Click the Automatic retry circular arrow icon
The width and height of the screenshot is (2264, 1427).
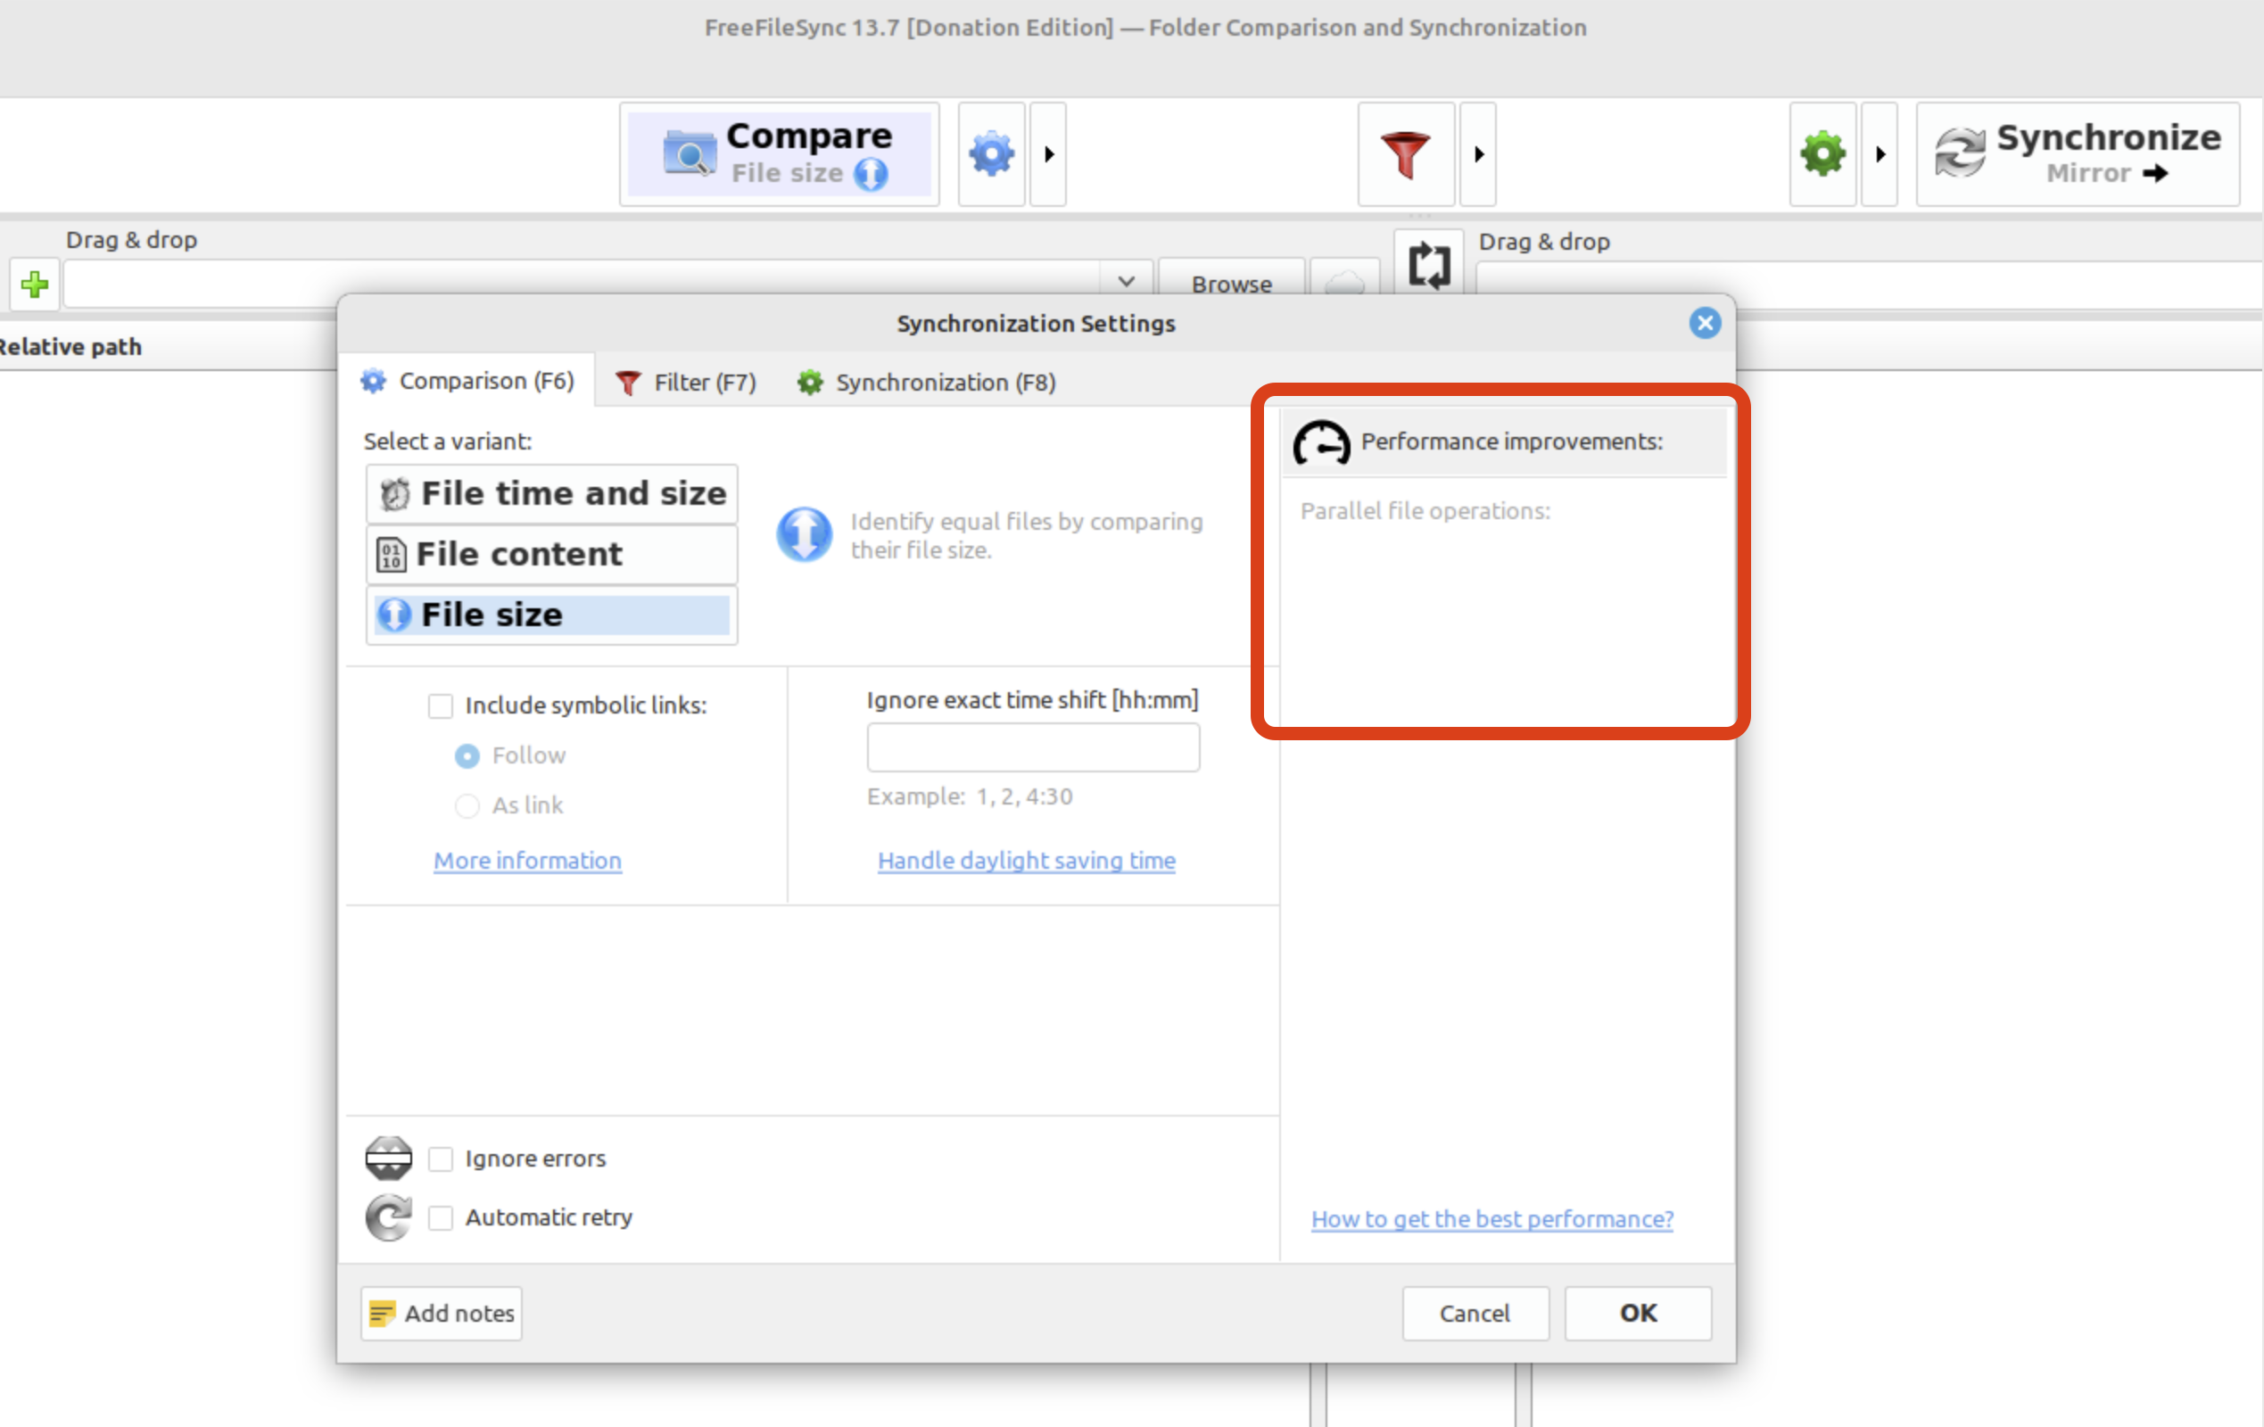pyautogui.click(x=388, y=1217)
